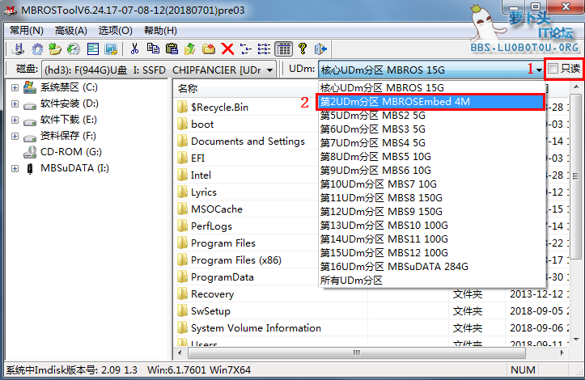Click the SwSetup folder icon

point(182,311)
